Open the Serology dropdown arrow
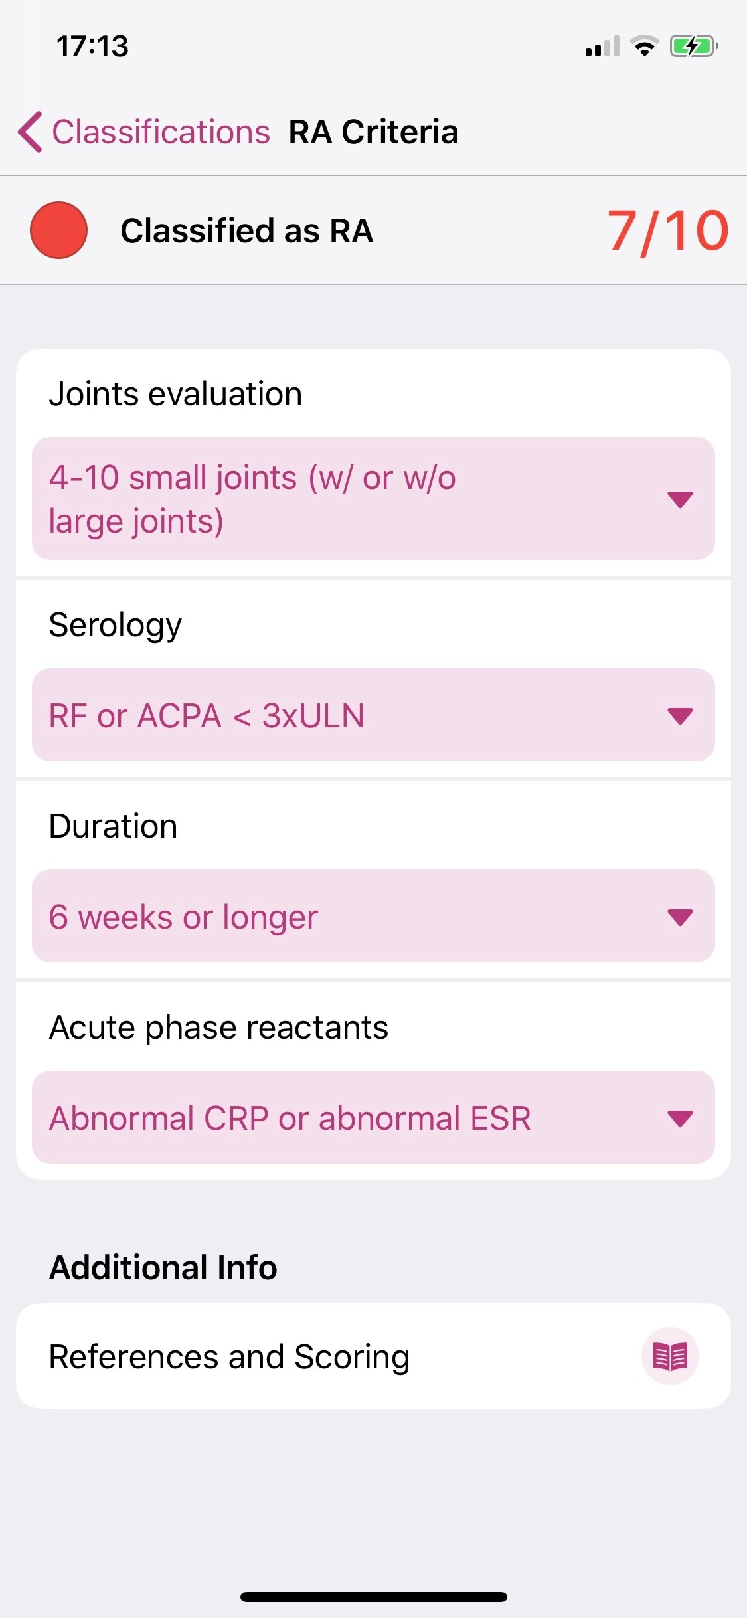 coord(680,715)
